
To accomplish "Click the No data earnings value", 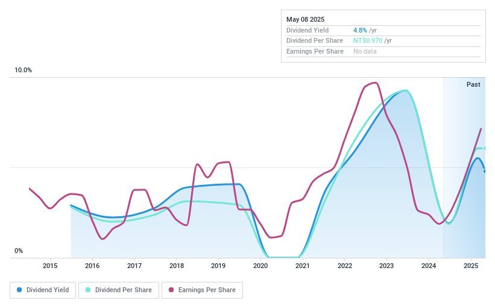I will [x=365, y=51].
